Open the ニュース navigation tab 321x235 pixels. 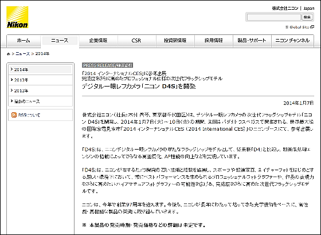60,41
